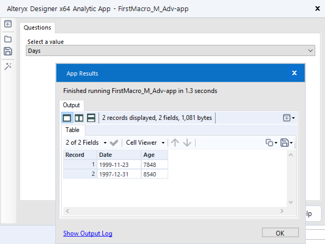
Task: Switch to single pane view layout
Action: [x=67, y=118]
